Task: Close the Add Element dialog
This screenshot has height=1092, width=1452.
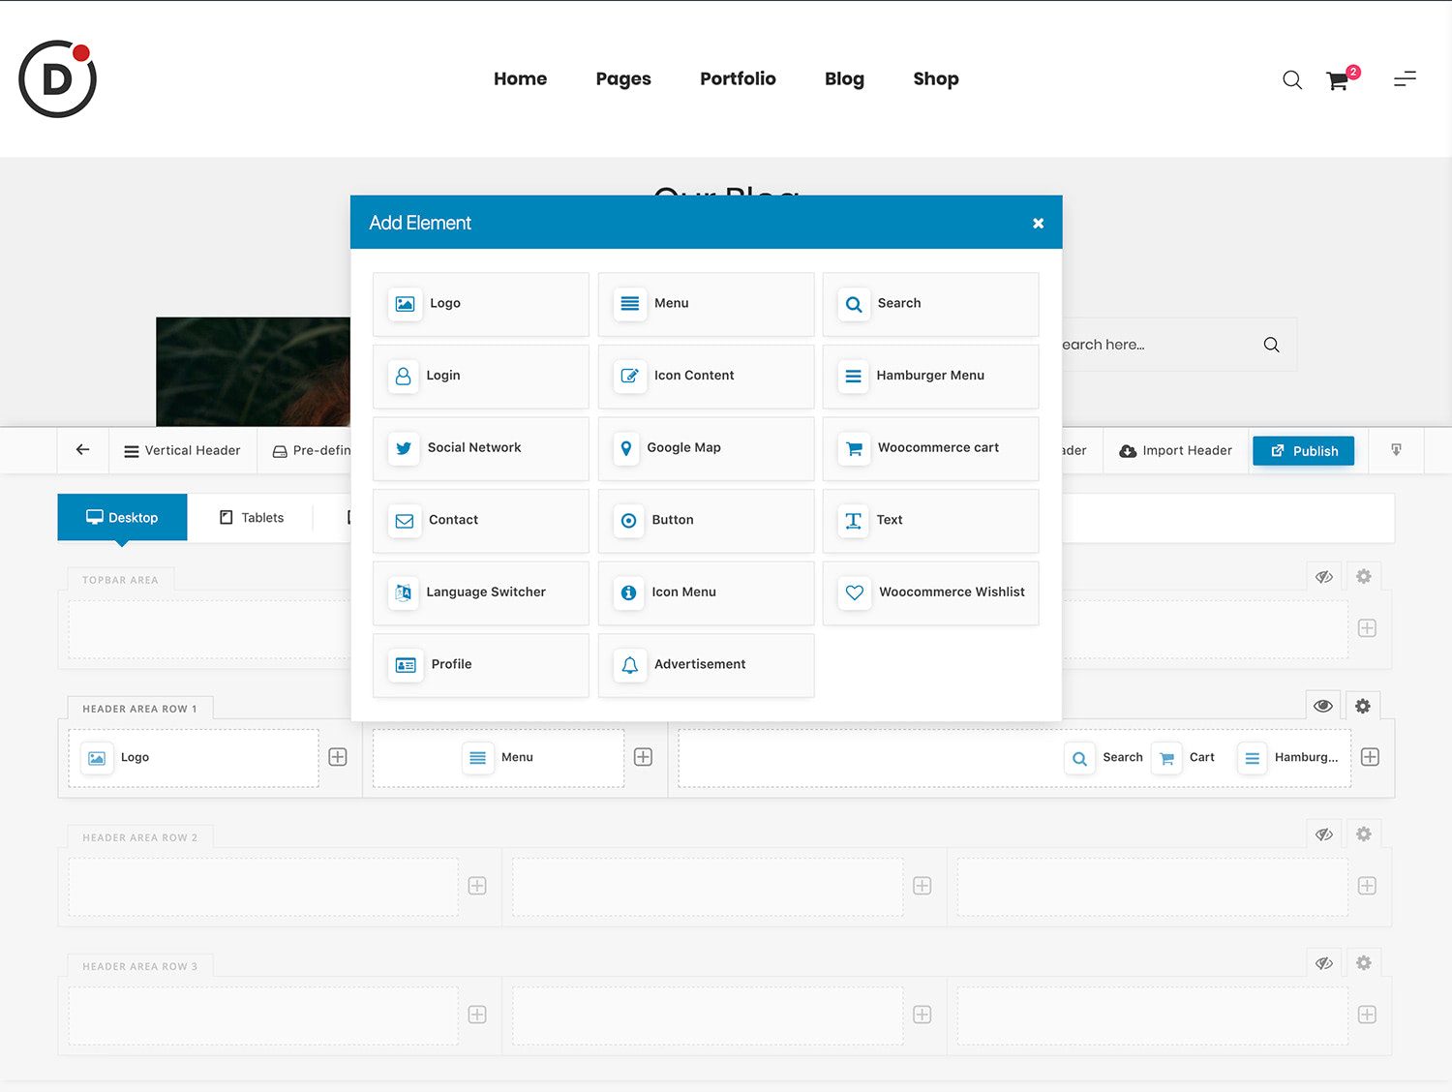Action: 1038,224
